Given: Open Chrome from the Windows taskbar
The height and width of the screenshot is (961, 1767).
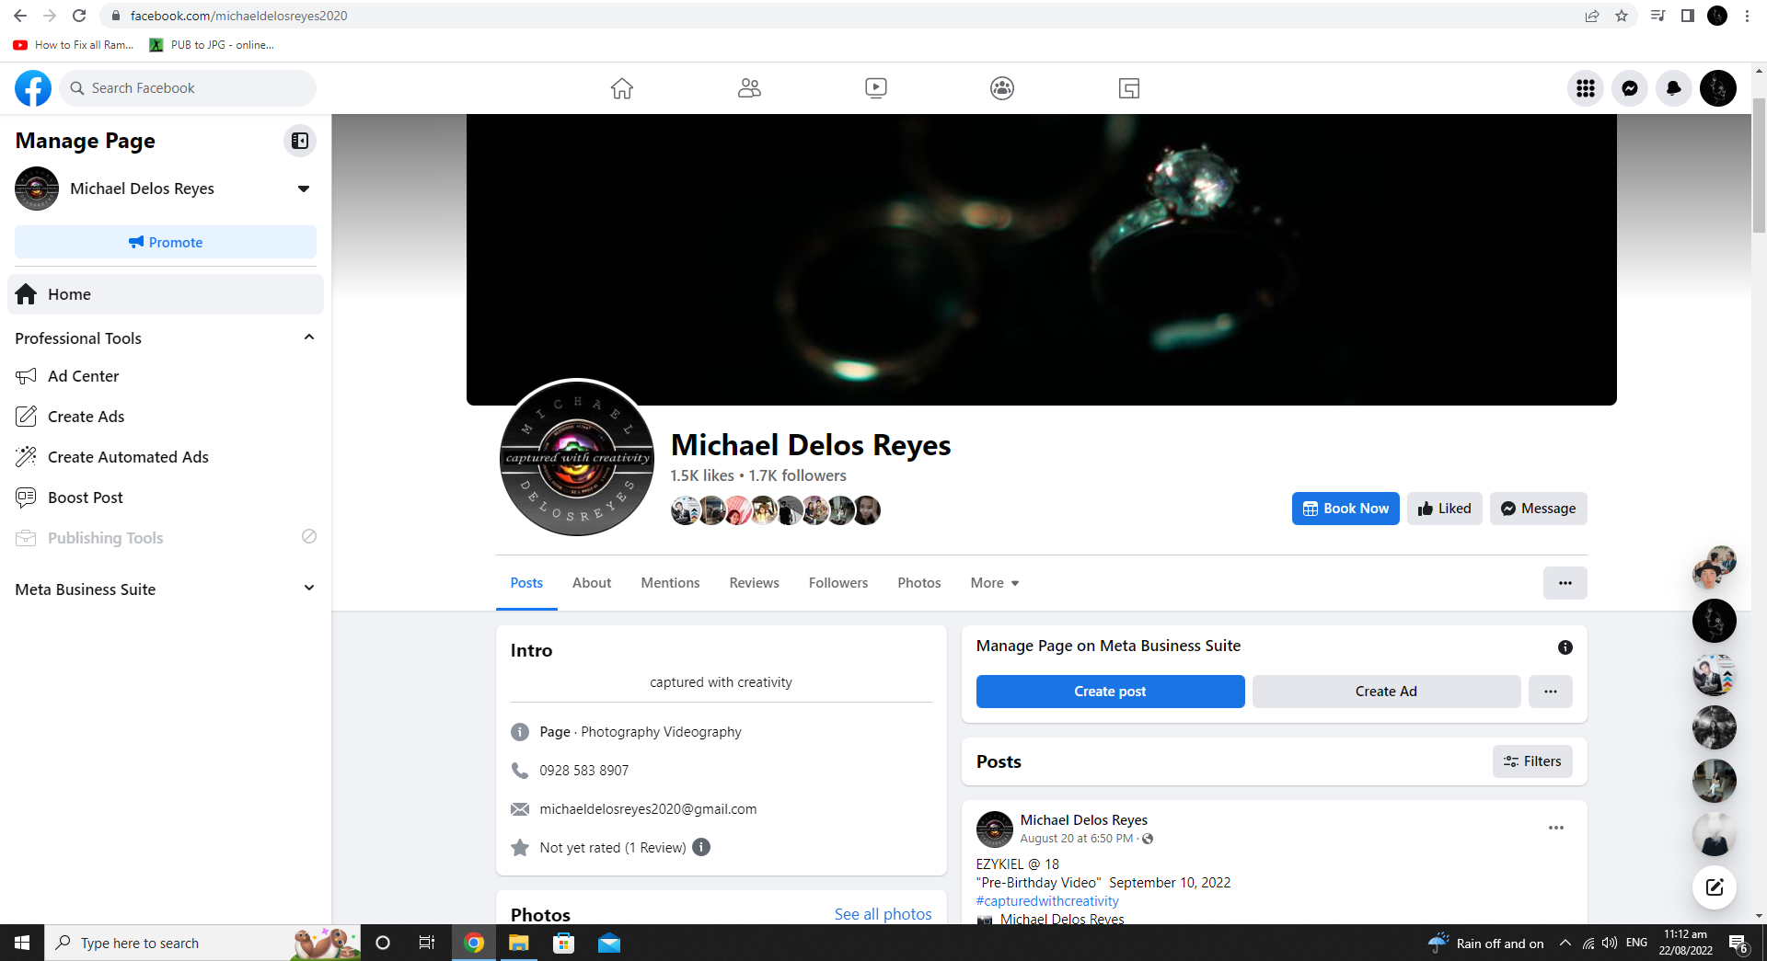Looking at the screenshot, I should pyautogui.click(x=474, y=943).
